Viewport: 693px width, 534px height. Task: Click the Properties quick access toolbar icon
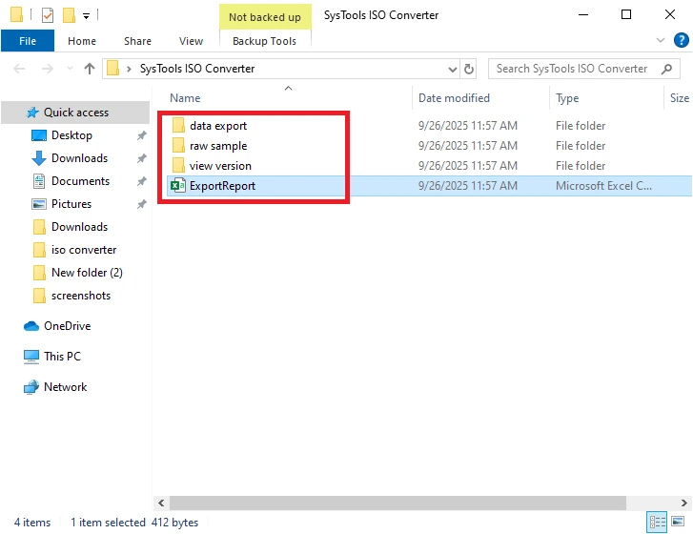(48, 15)
